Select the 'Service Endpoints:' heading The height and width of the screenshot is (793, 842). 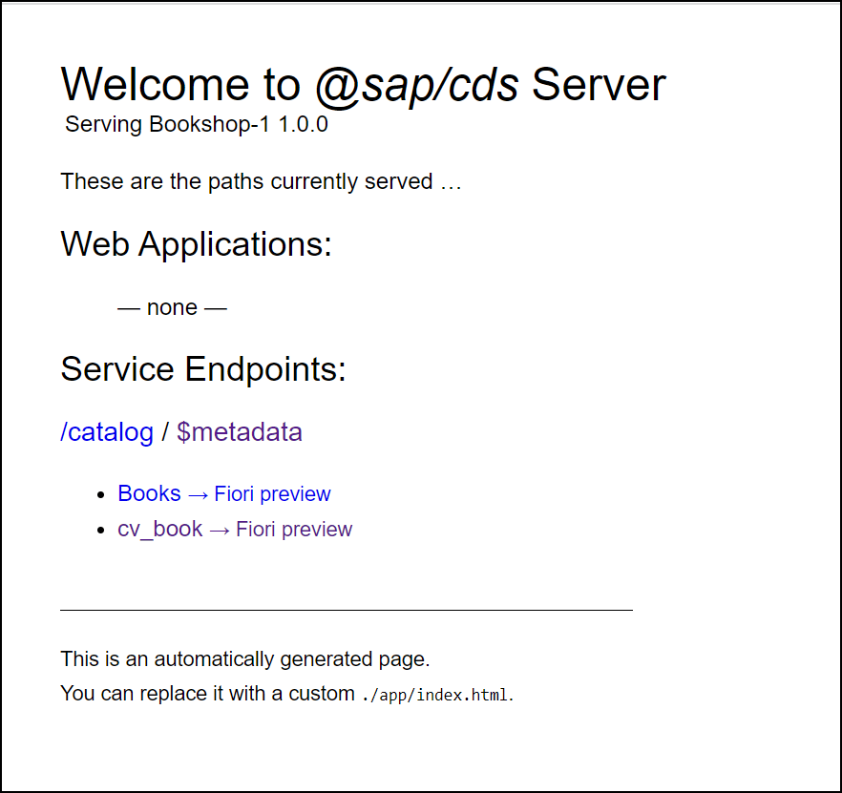[203, 369]
